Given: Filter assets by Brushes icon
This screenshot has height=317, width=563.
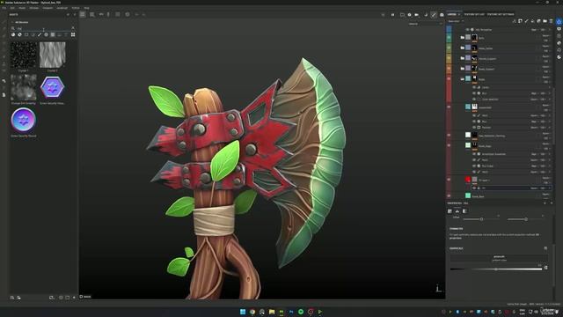Looking at the screenshot, I should coord(40,35).
